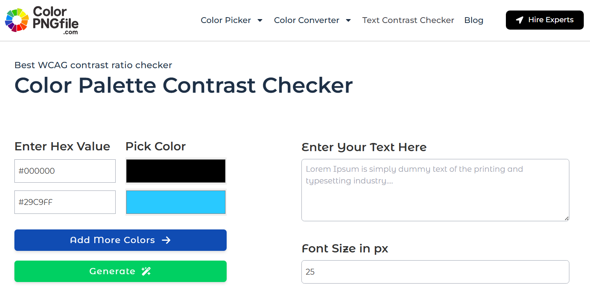Expand the Color Picker dropdown arrow
590x305 pixels.
[x=260, y=20]
